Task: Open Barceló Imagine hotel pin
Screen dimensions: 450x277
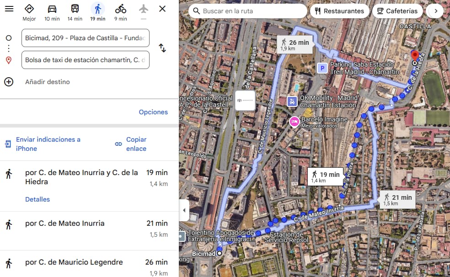Action: pyautogui.click(x=294, y=122)
